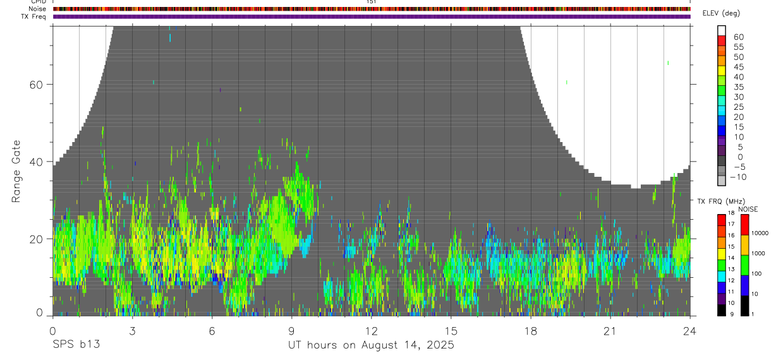Image resolution: width=776 pixels, height=358 pixels.
Task: Click the "10000" value on the NOISE scale
Action: [760, 233]
